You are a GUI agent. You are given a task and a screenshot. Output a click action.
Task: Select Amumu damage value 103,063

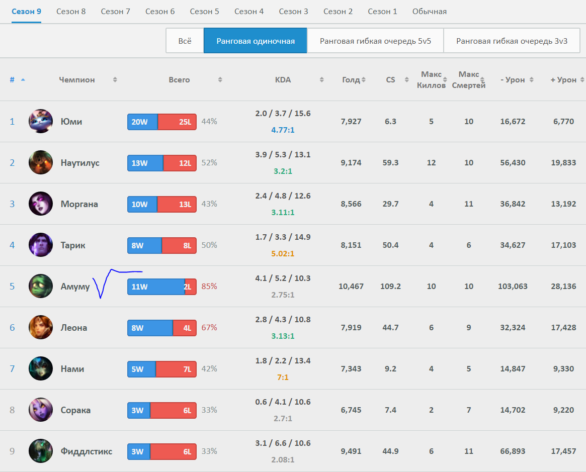point(513,287)
